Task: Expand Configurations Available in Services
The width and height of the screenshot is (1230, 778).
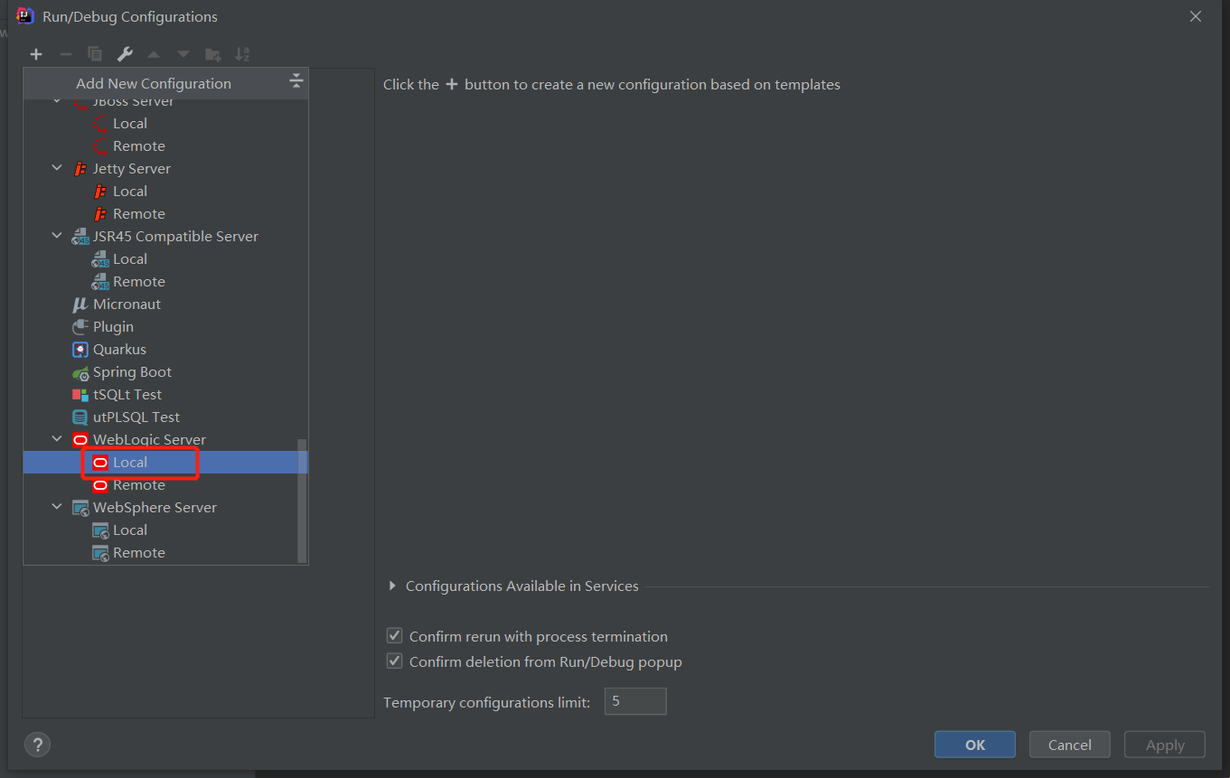Action: pyautogui.click(x=392, y=586)
